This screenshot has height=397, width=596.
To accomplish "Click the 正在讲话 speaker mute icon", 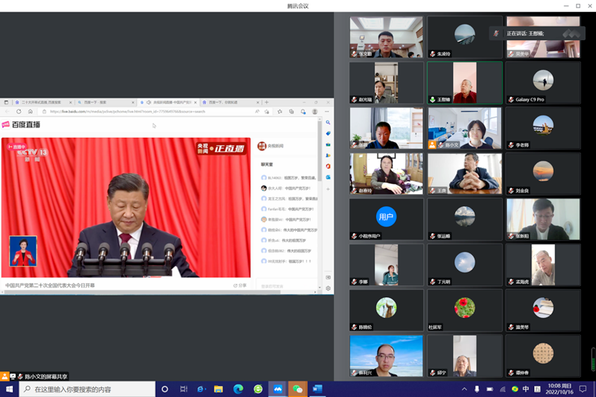I will (x=496, y=34).
